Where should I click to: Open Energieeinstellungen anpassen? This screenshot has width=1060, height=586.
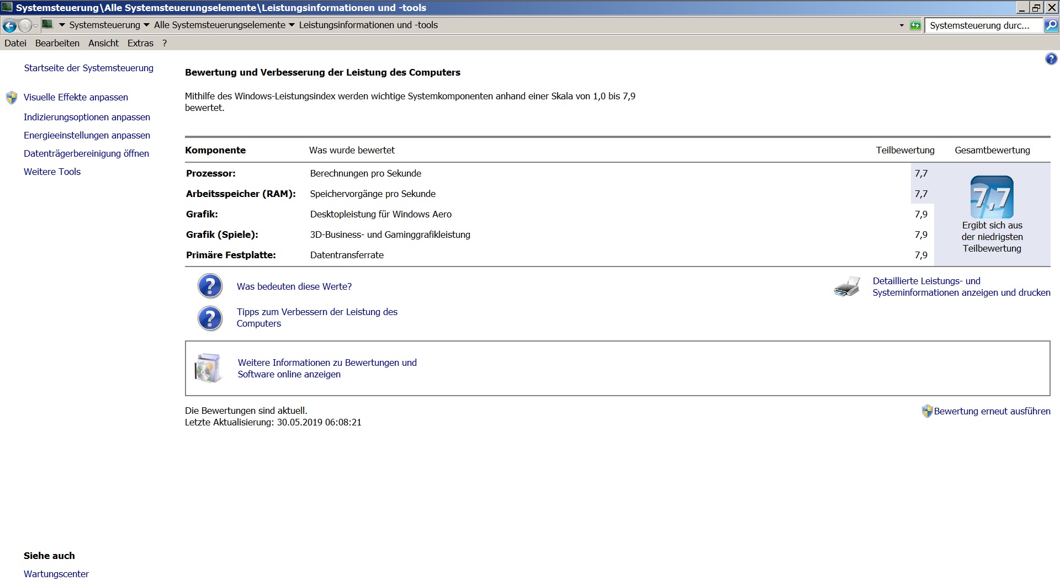pos(87,135)
